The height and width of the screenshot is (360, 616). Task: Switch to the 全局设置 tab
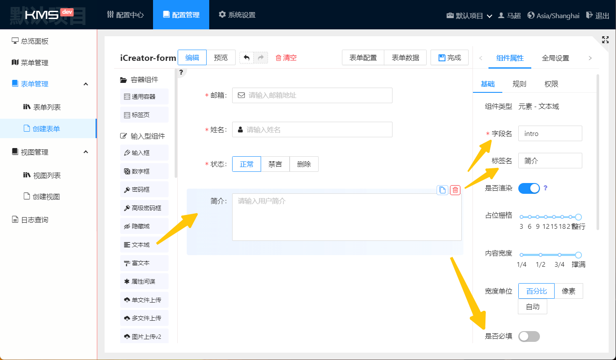pos(555,58)
